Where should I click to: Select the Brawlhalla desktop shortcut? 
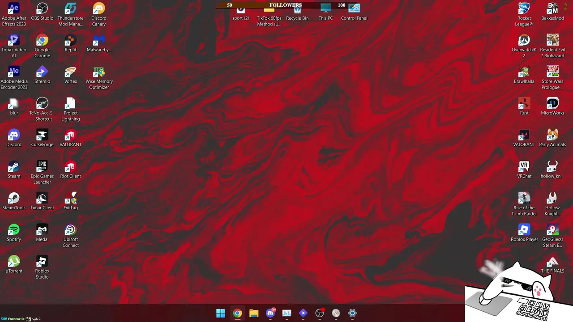[524, 75]
